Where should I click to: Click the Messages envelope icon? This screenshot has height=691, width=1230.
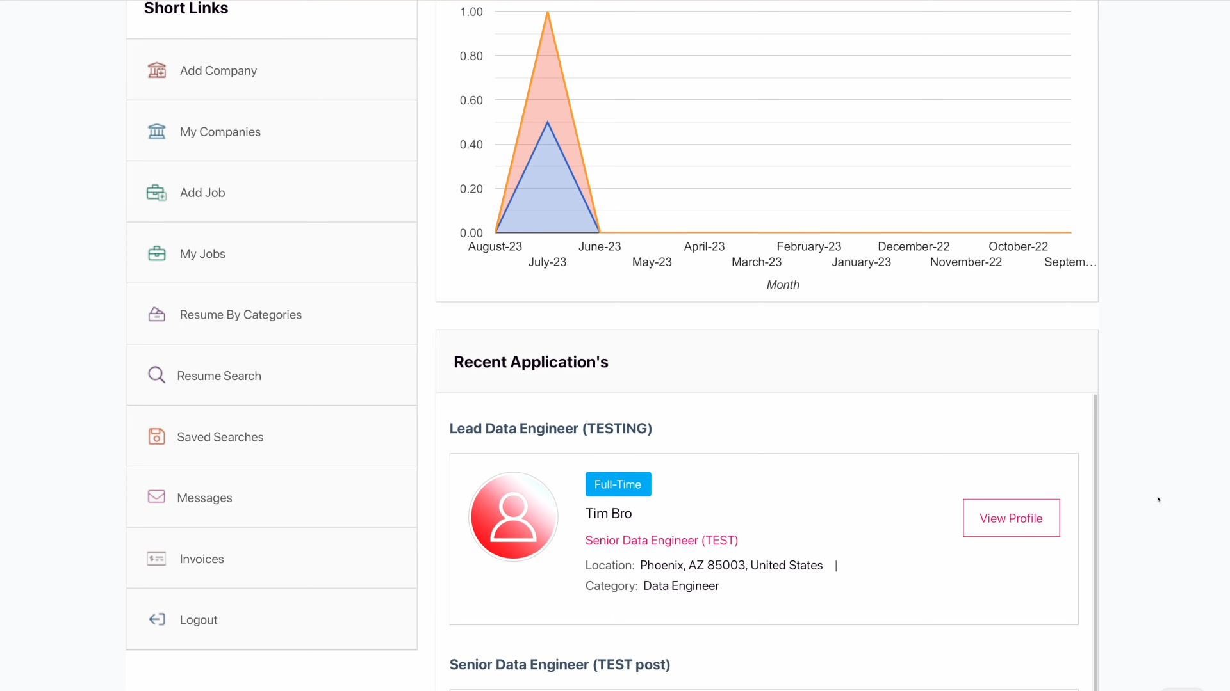[157, 497]
